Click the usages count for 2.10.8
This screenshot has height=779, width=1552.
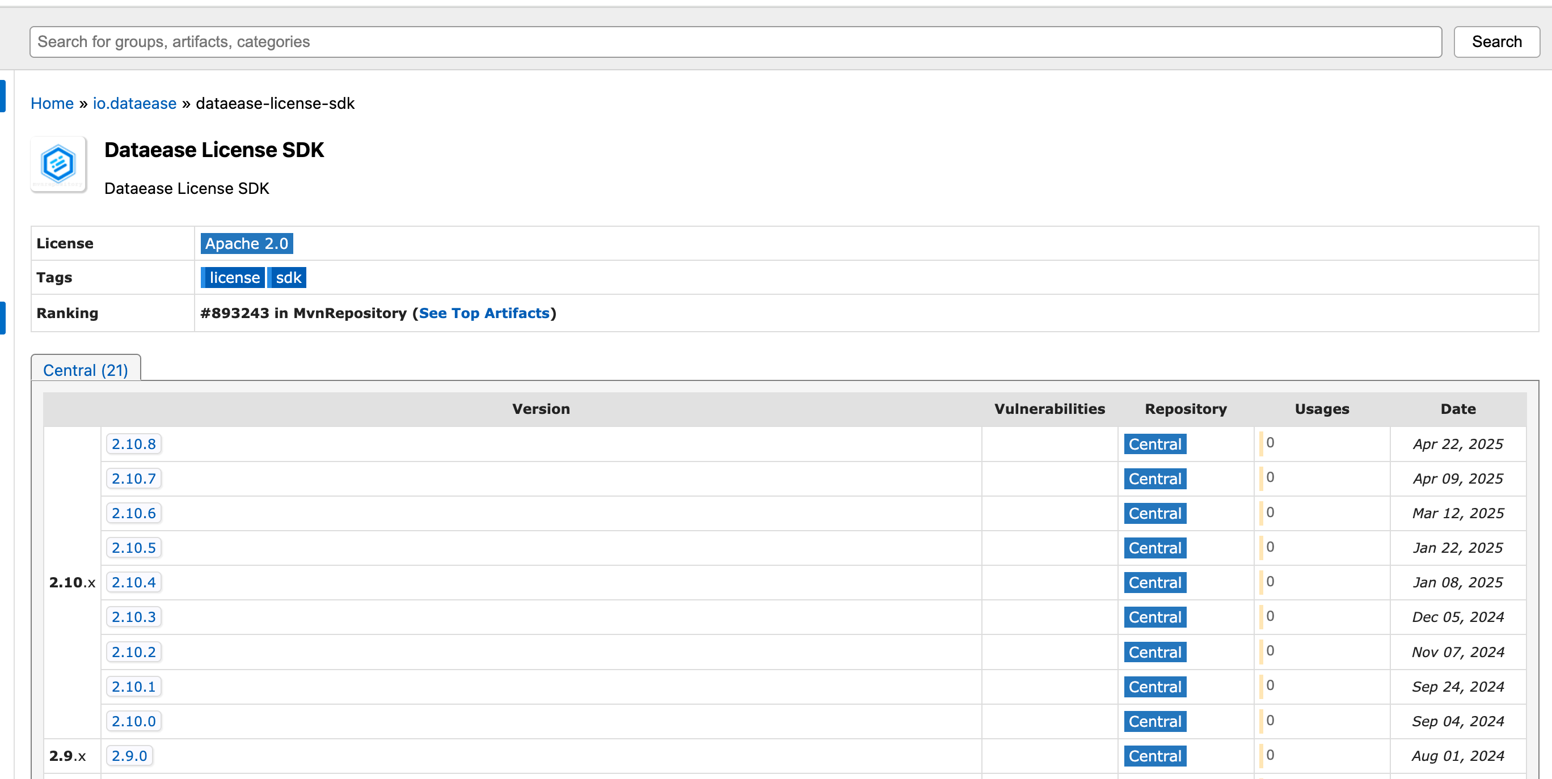point(1270,442)
